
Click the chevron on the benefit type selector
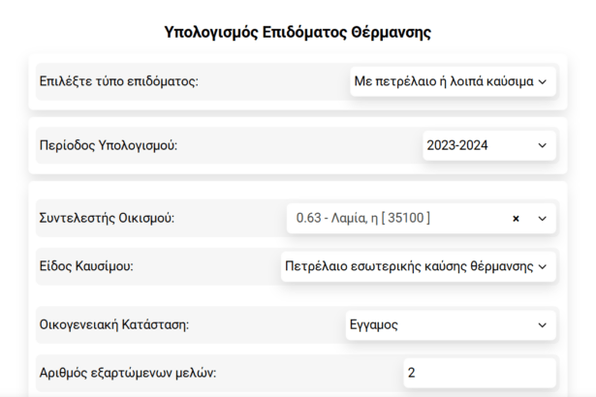(542, 82)
